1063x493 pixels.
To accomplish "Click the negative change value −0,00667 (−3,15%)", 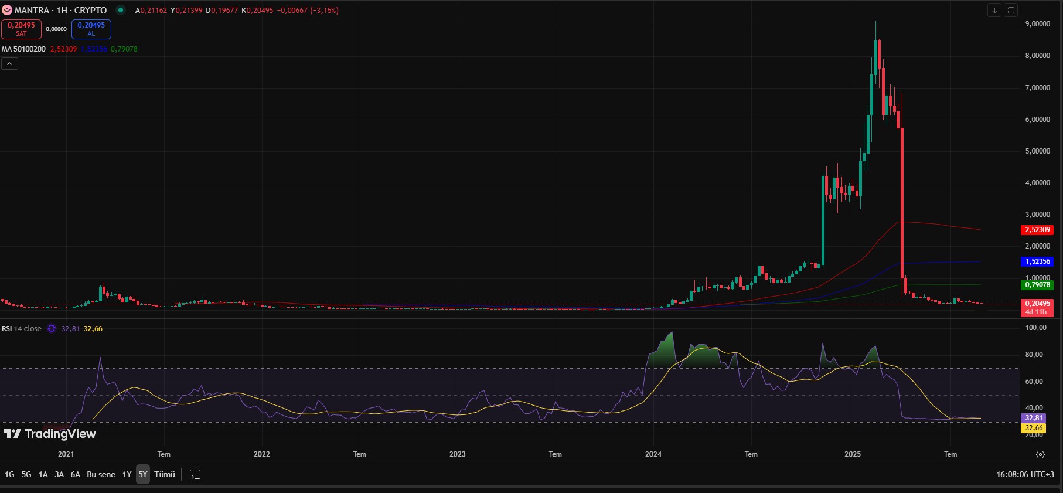I will [308, 11].
